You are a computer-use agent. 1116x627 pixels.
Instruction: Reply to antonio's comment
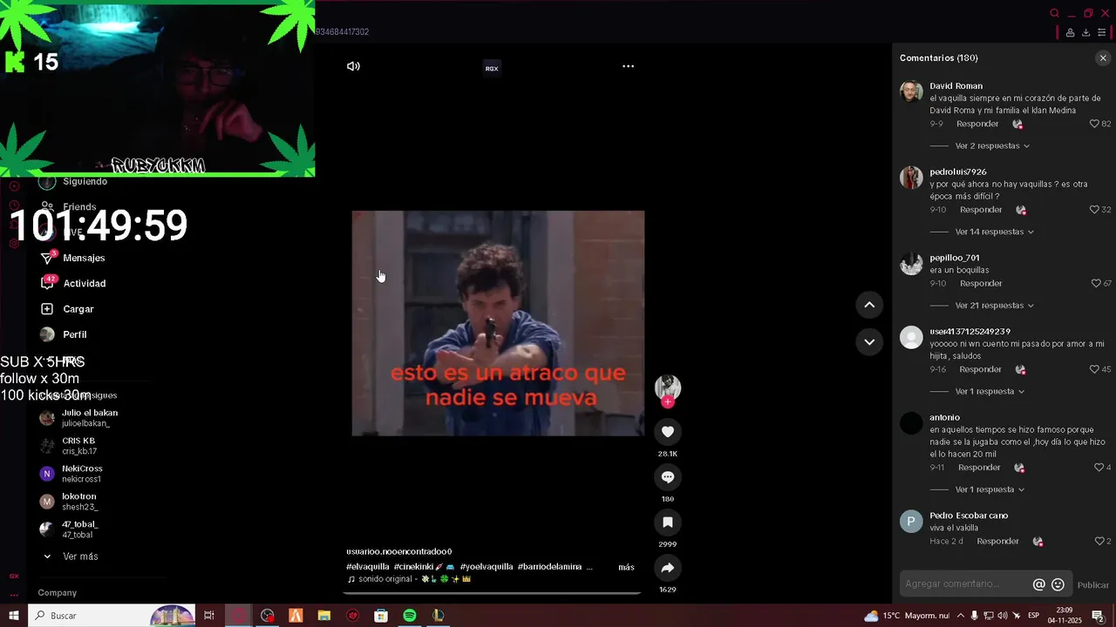[x=979, y=468]
